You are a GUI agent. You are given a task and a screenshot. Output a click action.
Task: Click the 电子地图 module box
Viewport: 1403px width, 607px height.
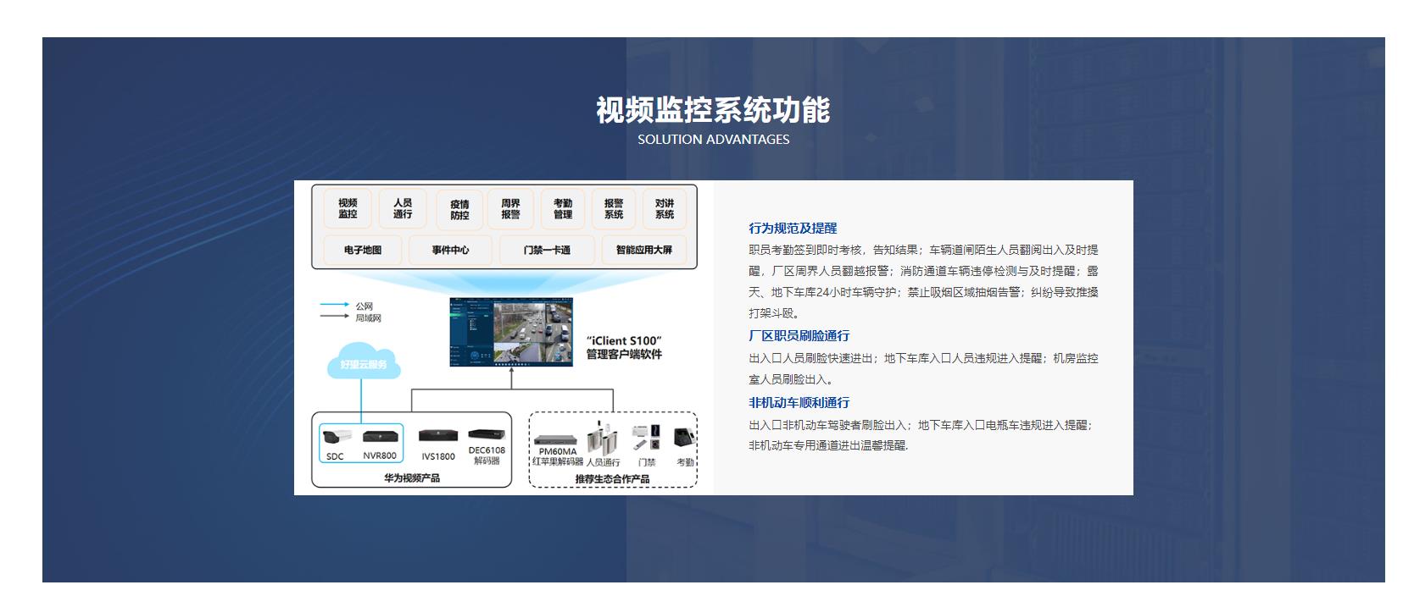coord(363,250)
